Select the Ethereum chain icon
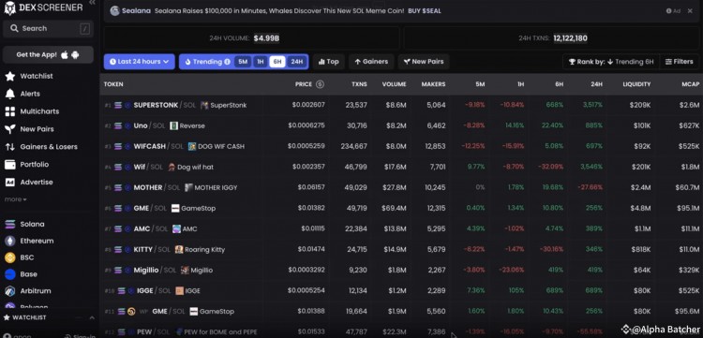 click(10, 241)
